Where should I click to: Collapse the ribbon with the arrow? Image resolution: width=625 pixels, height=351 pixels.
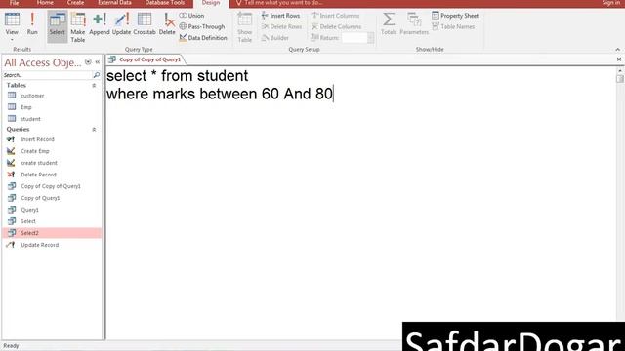click(x=618, y=50)
